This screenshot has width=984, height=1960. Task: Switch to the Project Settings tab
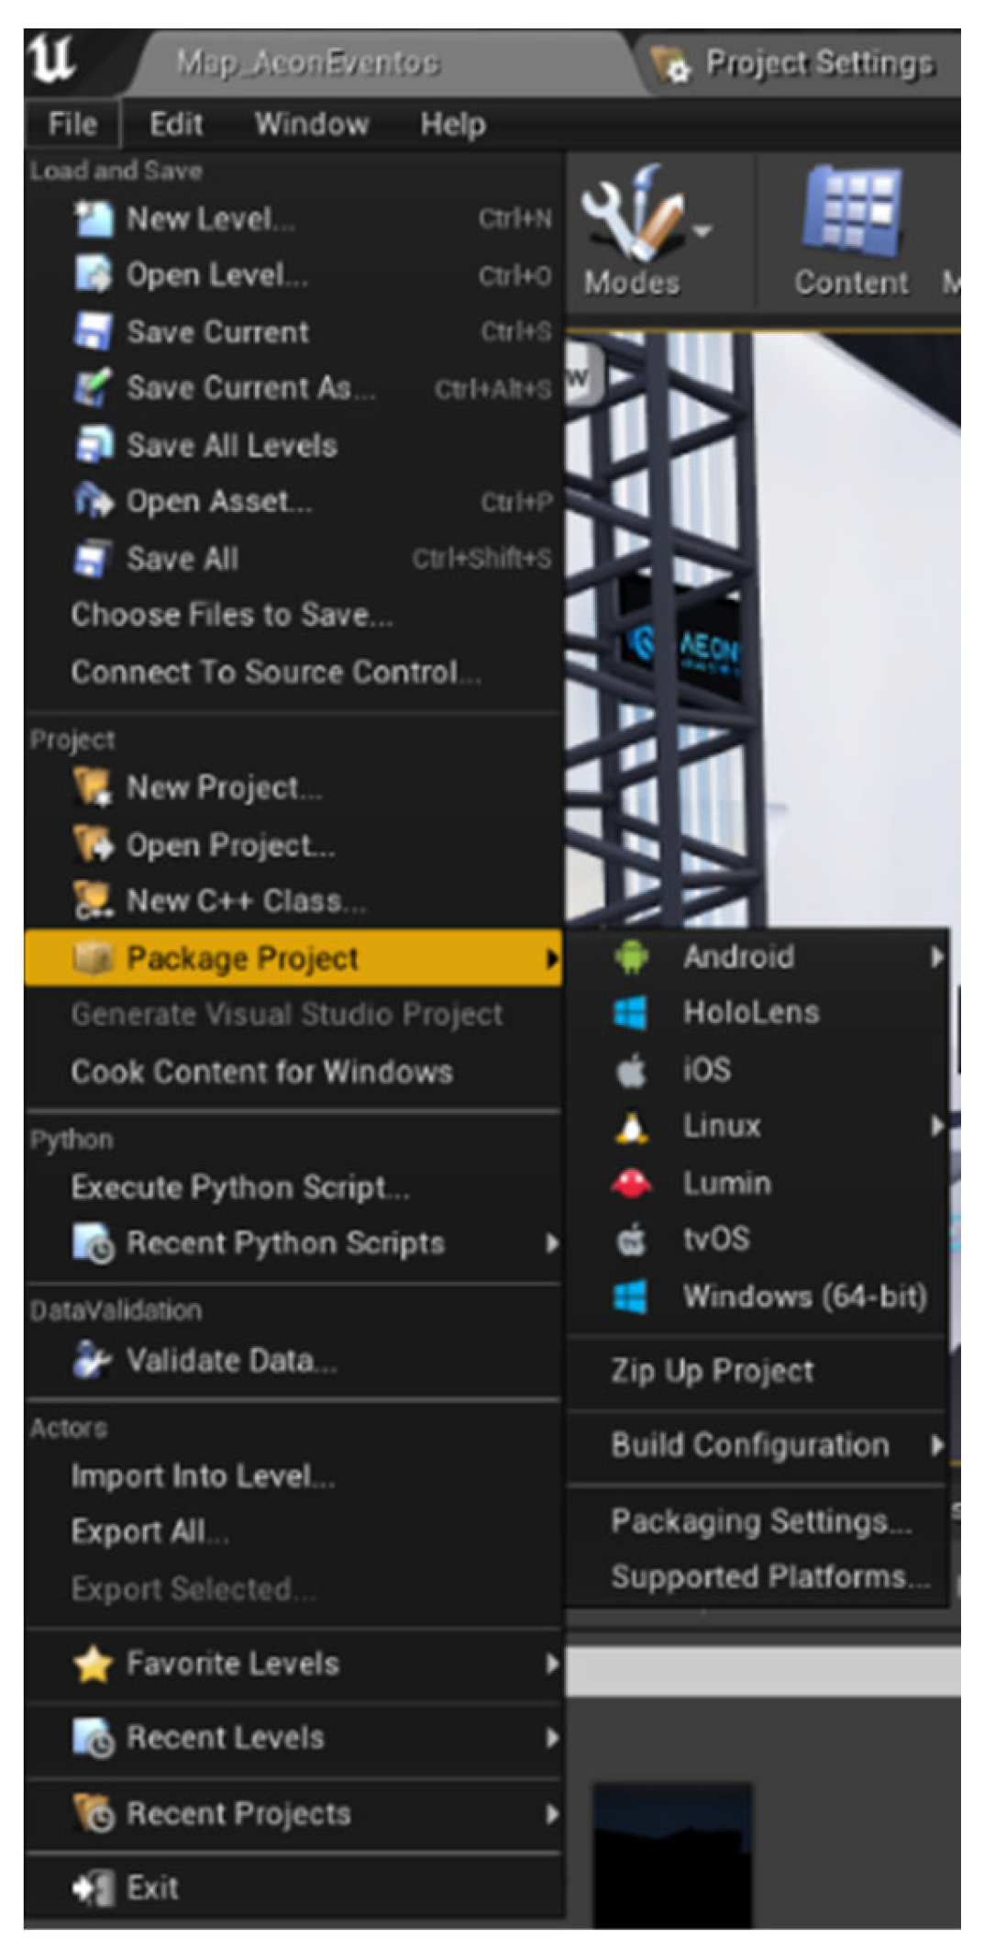[818, 63]
